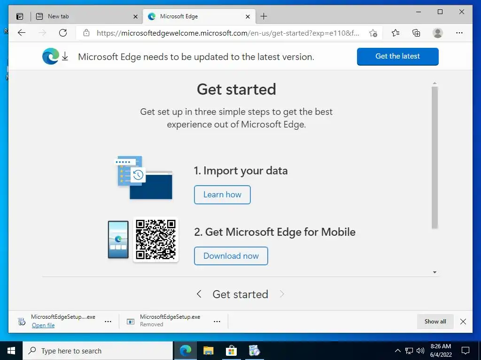Click the taskbar search box
This screenshot has width=481, height=360.
click(x=98, y=351)
